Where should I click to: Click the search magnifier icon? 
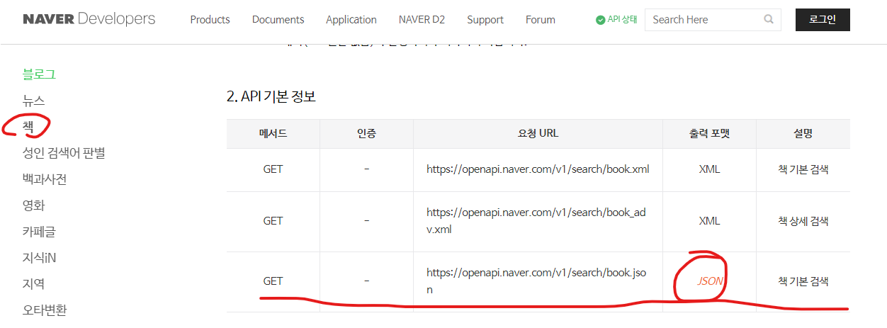click(x=769, y=20)
